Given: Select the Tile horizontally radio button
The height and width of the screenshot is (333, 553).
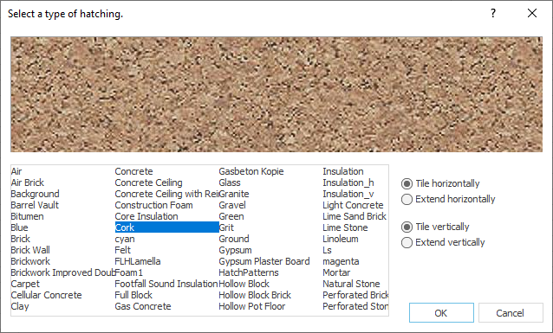Looking at the screenshot, I should (x=440, y=183).
